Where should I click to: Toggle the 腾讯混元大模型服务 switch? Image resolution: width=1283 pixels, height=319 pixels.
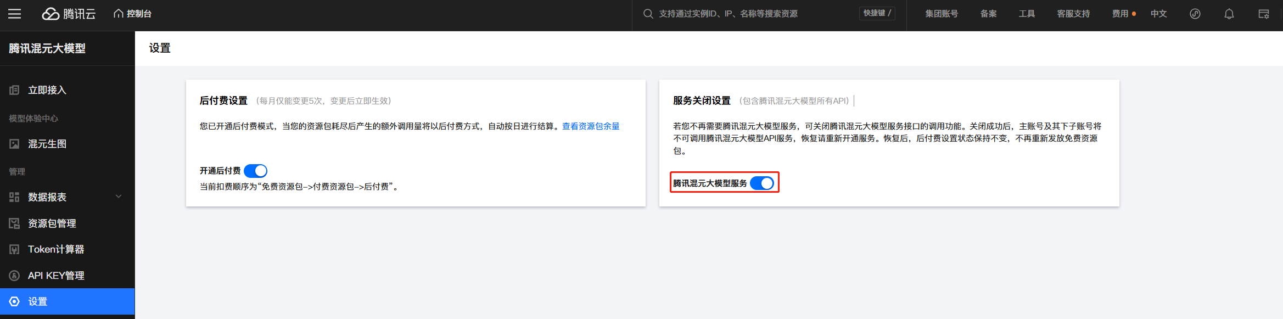coord(762,183)
